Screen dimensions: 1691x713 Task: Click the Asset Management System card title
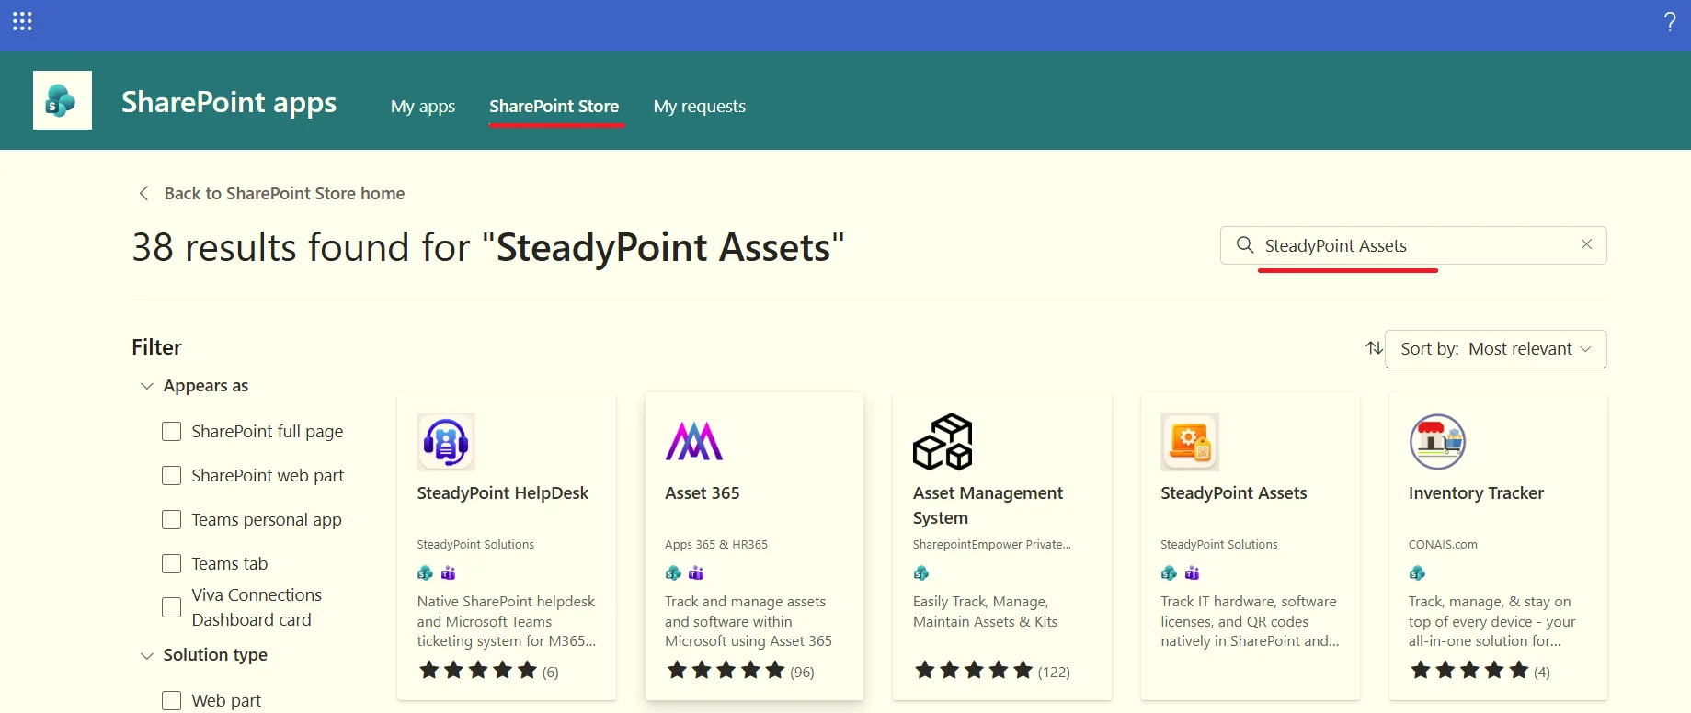(988, 505)
